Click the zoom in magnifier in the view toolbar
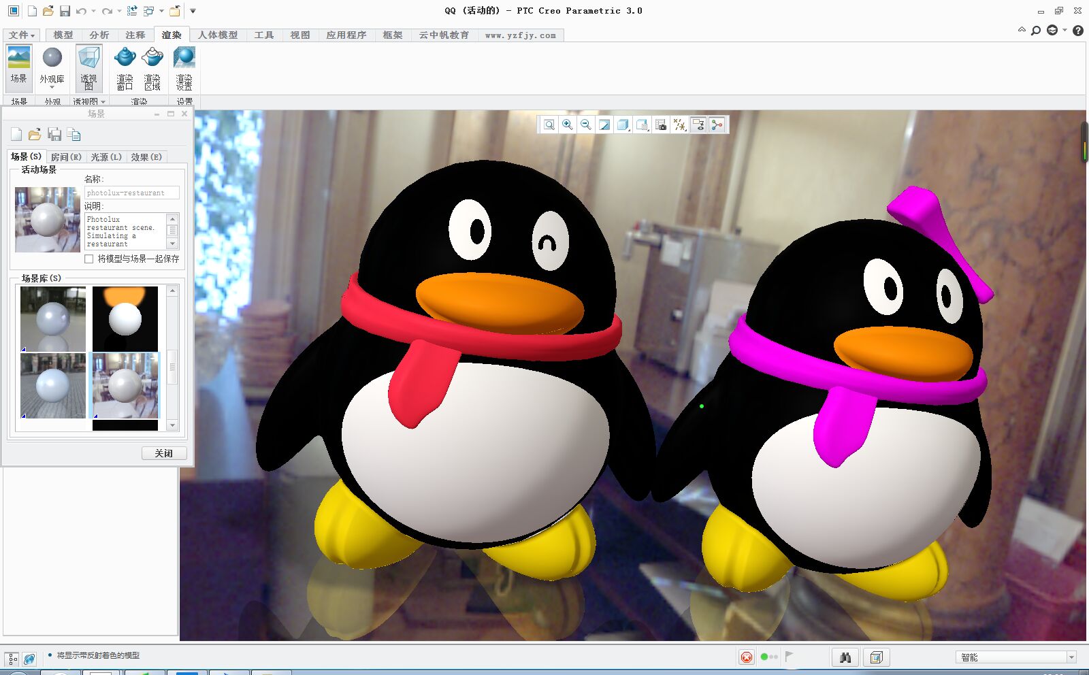 coord(568,125)
